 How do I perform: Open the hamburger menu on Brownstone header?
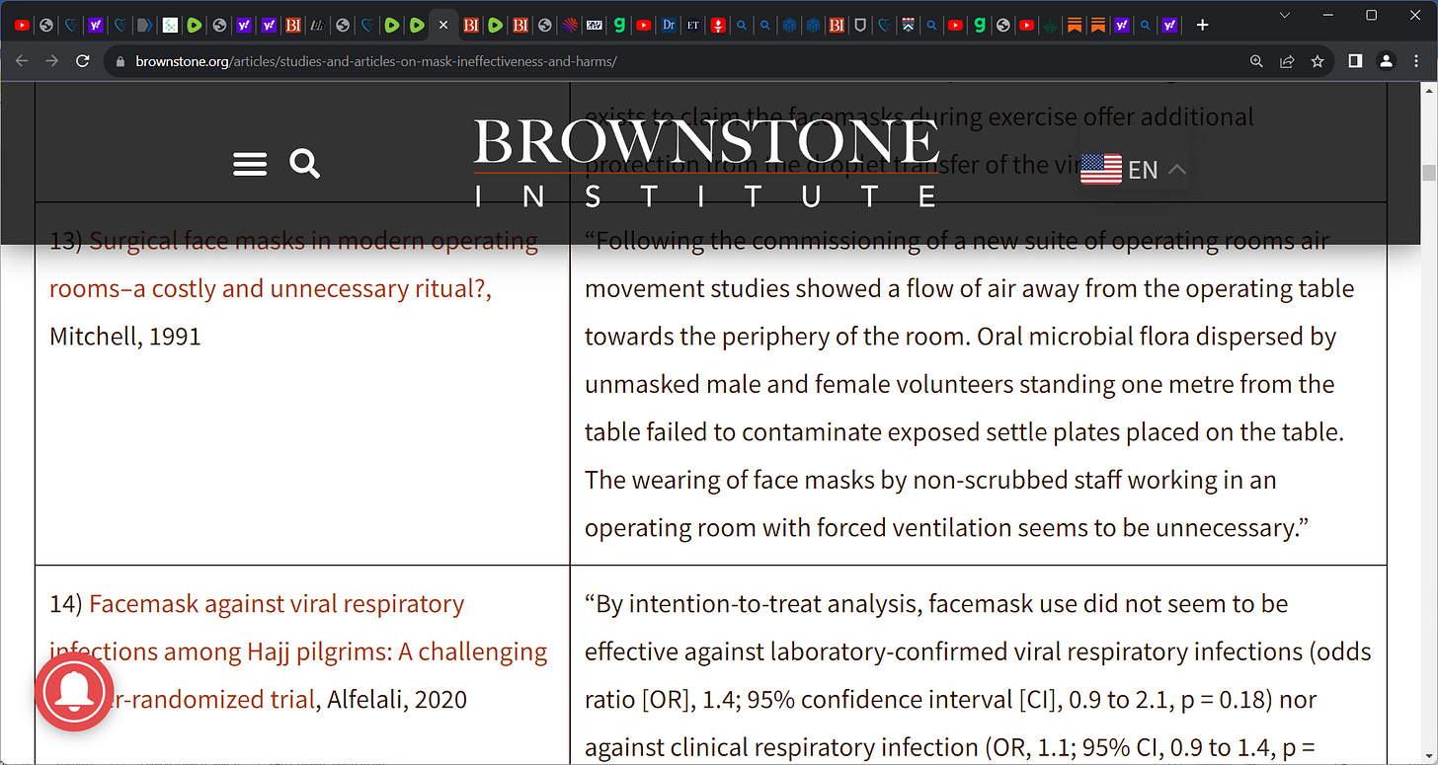[250, 164]
